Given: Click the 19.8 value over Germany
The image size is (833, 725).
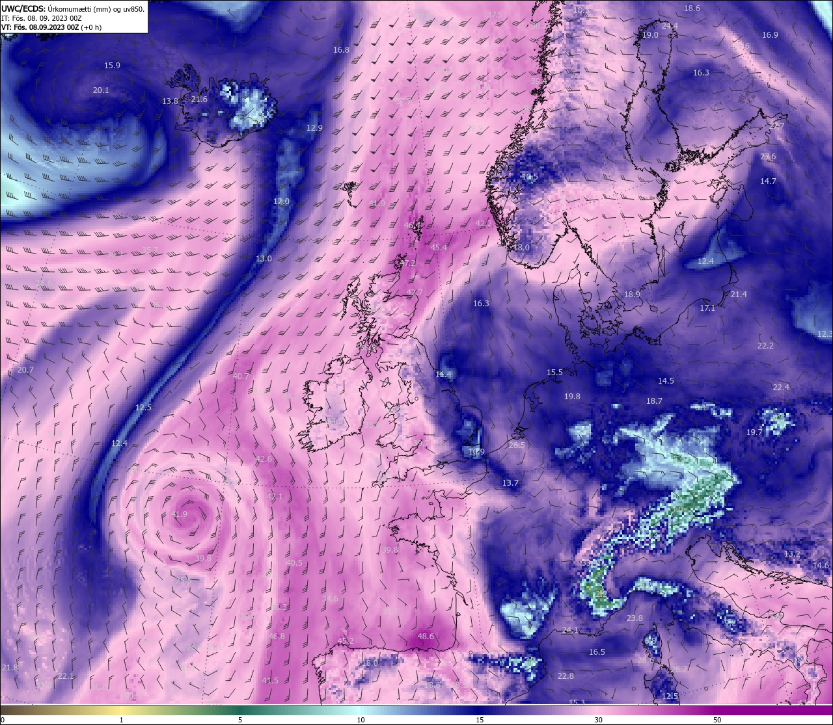Looking at the screenshot, I should coord(572,397).
